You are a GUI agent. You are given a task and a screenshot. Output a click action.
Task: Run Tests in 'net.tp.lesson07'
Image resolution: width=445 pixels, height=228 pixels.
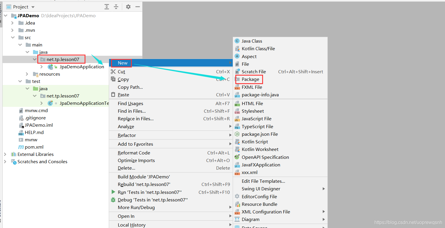[x=171, y=192]
